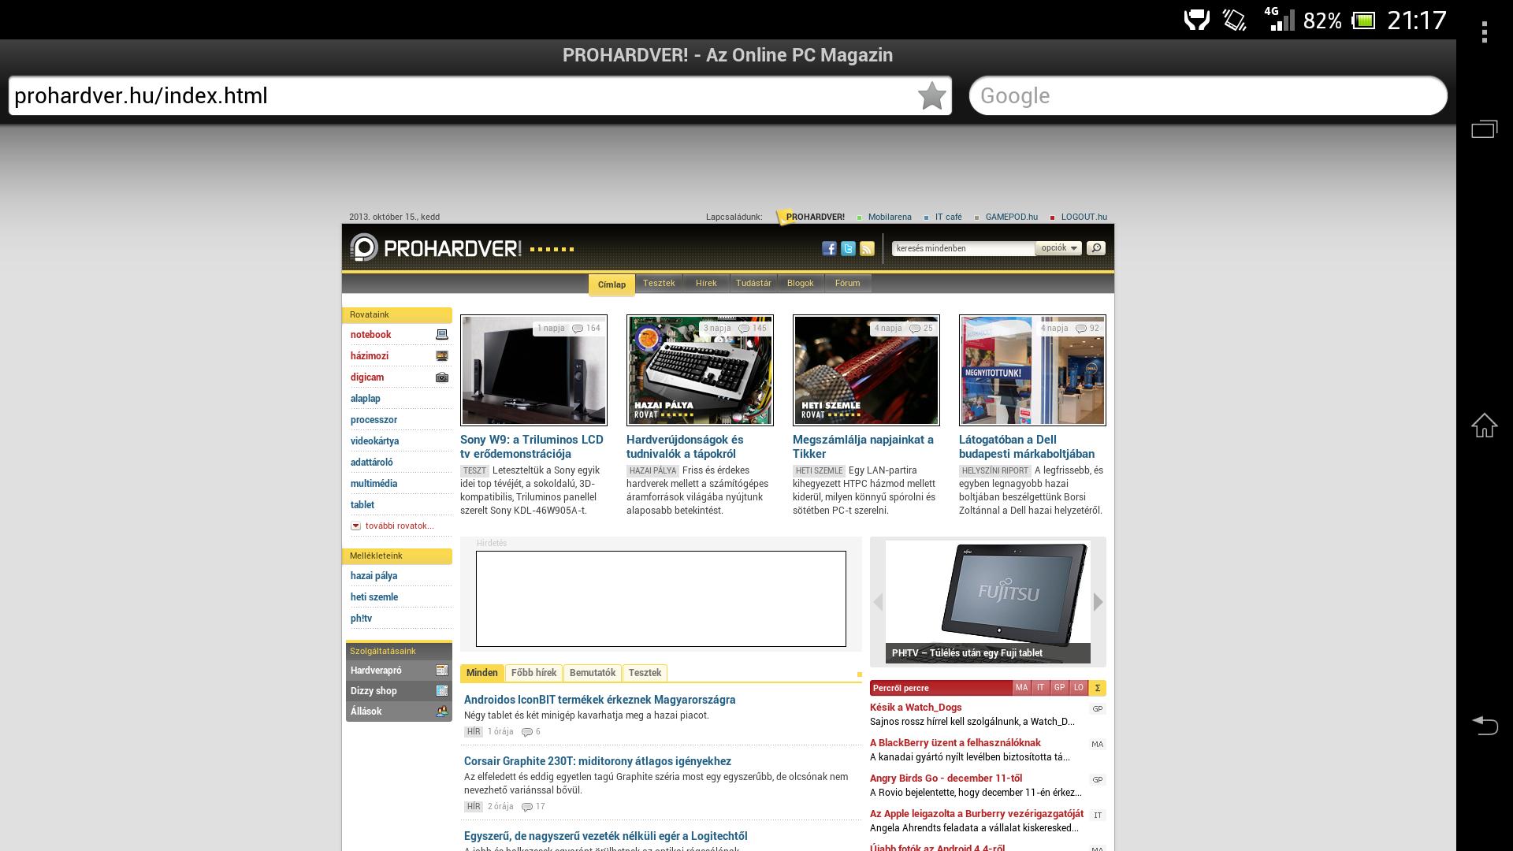Open the hazai pálya supplement

(x=374, y=576)
